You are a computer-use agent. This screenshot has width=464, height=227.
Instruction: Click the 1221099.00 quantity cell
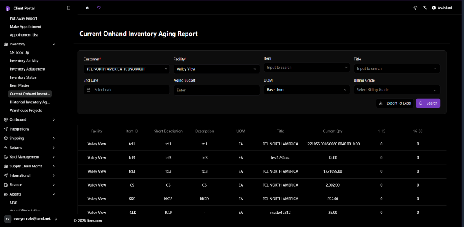coord(333,171)
